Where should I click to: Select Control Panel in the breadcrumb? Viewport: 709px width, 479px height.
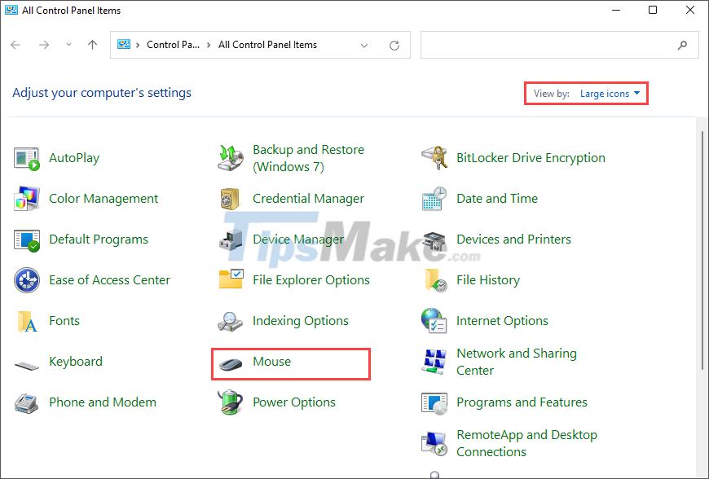(174, 45)
